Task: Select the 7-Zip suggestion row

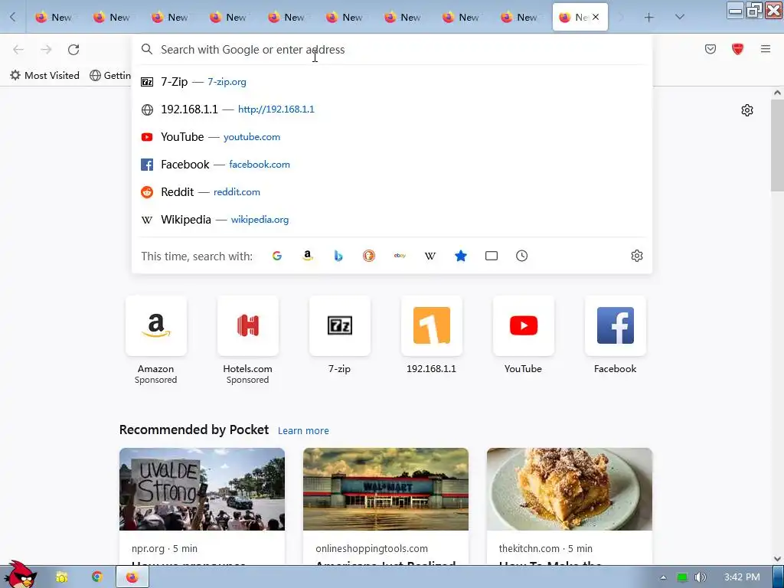Action: [x=392, y=81]
